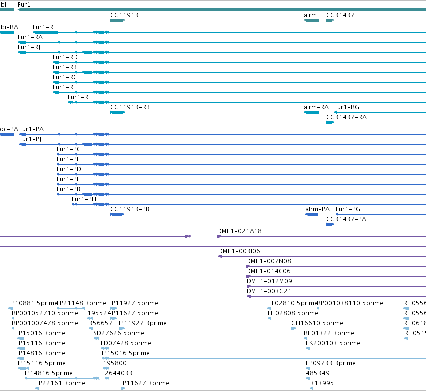This screenshot has width=426, height=391.
Task: Click the DME1-012M09 clone
Action: (x=336, y=286)
